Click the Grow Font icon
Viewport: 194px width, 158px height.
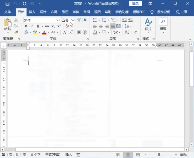(65, 32)
